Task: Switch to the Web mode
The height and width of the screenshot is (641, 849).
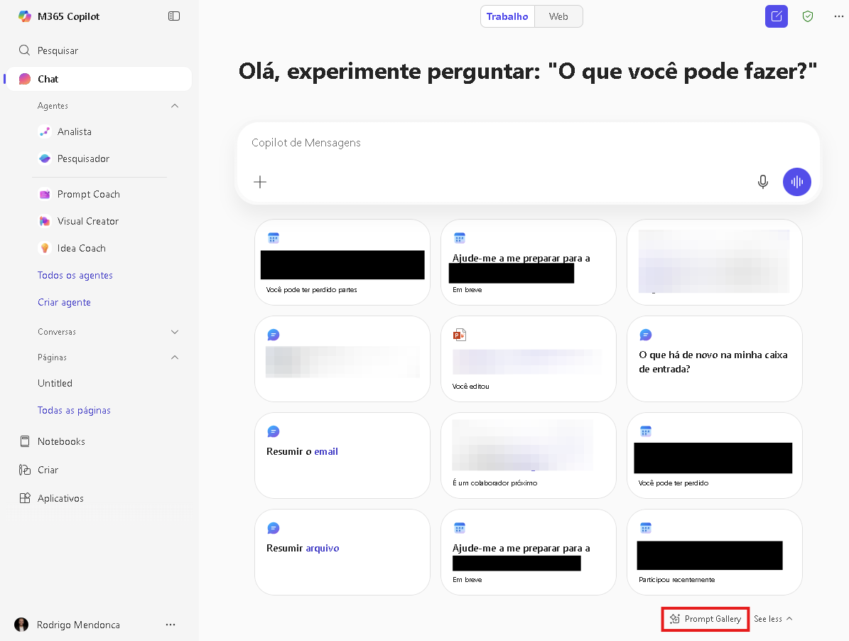Action: pos(558,16)
